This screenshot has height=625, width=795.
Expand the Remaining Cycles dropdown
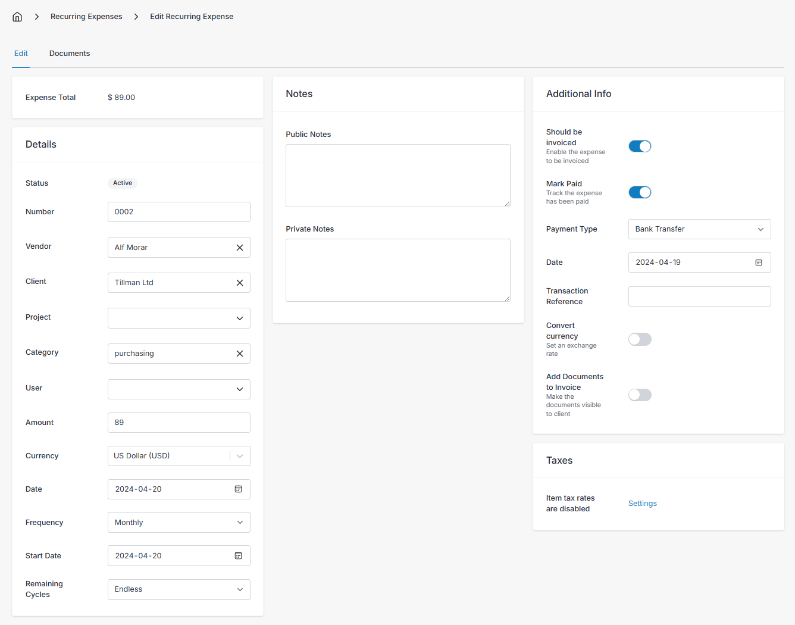click(179, 589)
